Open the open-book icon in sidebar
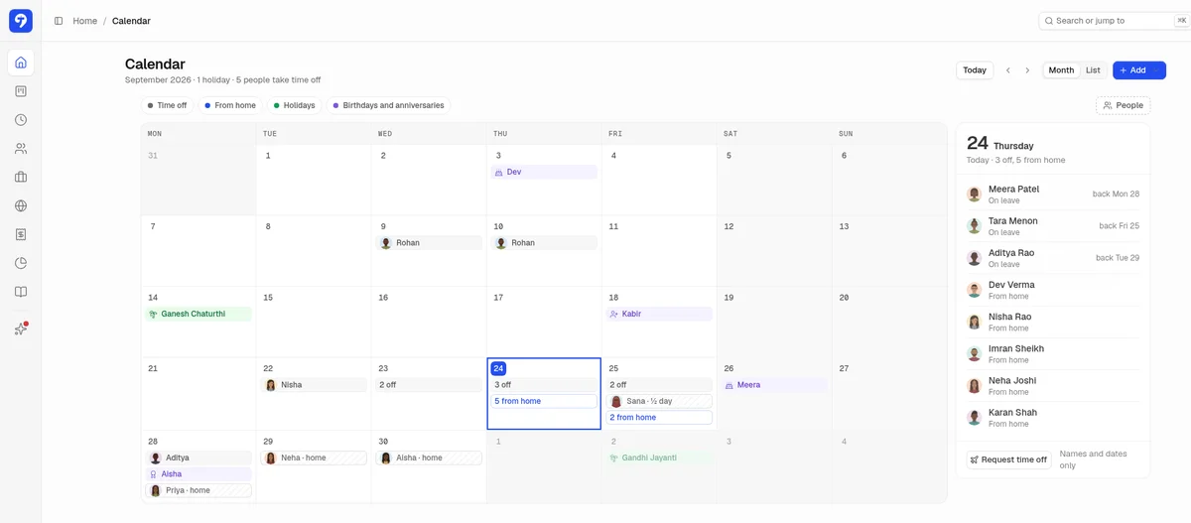This screenshot has width=1191, height=523. pos(21,292)
